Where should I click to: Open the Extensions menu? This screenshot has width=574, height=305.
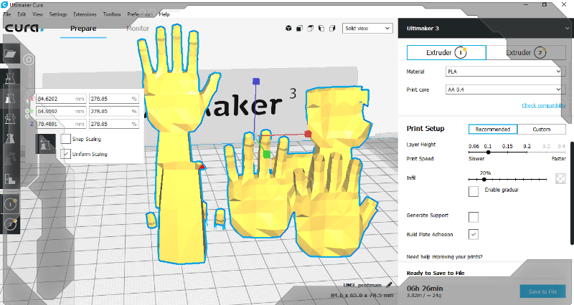85,14
